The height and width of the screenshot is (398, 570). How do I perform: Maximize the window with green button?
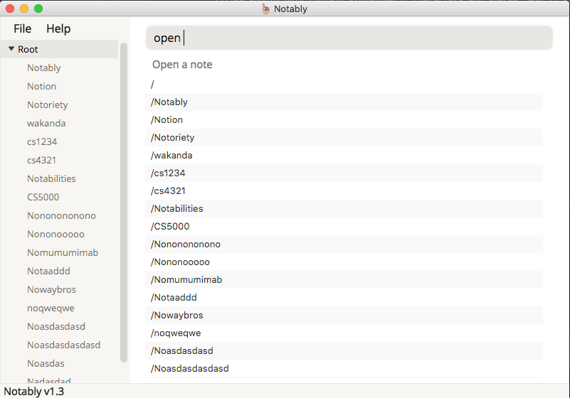coord(38,9)
